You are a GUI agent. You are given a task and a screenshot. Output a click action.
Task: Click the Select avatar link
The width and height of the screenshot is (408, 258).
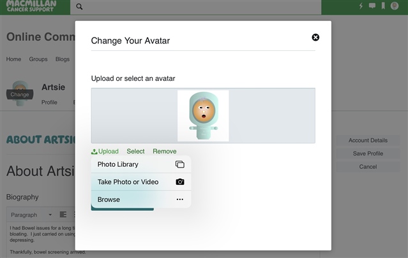135,152
